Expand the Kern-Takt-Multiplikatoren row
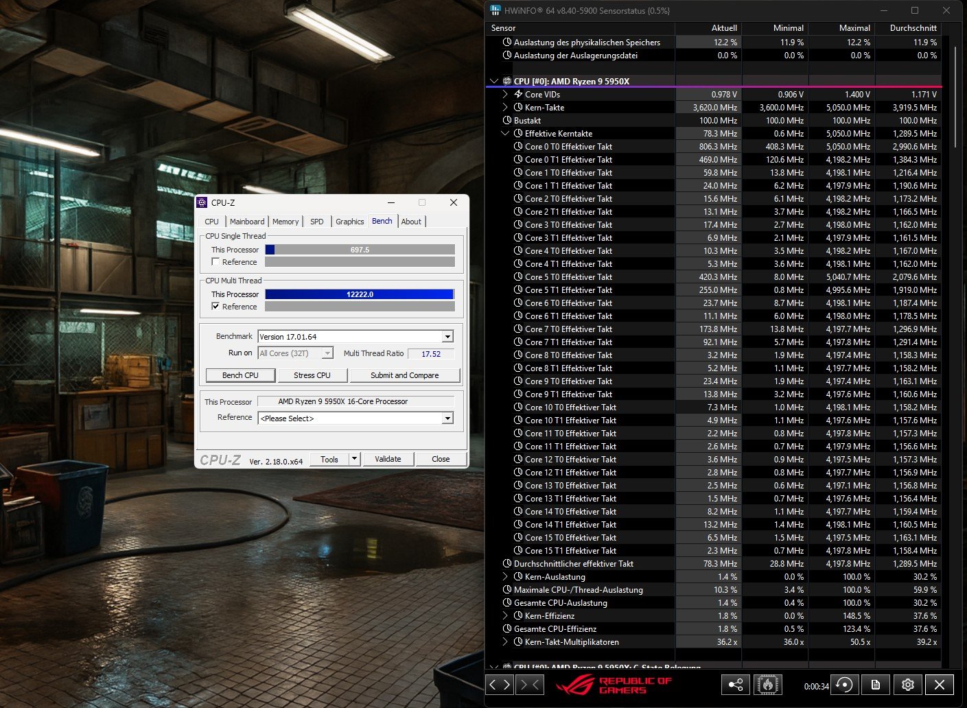967x708 pixels. 506,641
